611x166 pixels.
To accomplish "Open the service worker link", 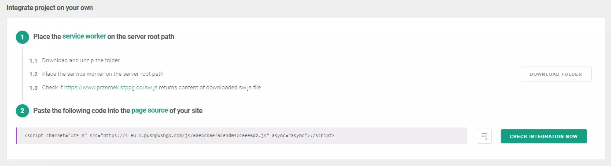I will coord(84,36).
